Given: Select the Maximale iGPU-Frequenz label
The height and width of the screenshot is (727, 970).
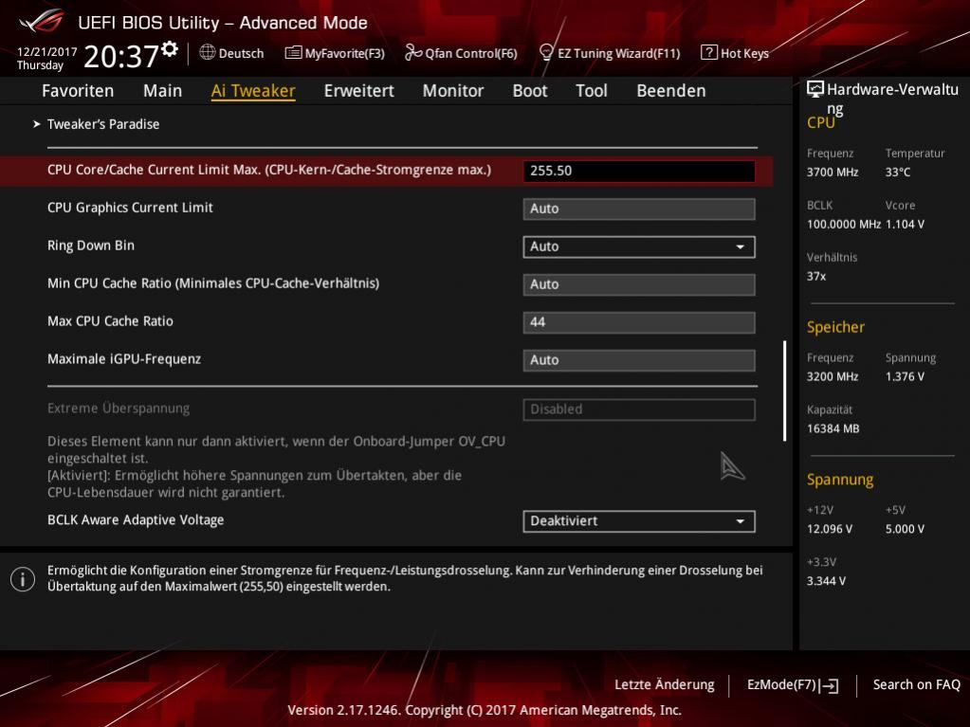Looking at the screenshot, I should click(x=124, y=359).
